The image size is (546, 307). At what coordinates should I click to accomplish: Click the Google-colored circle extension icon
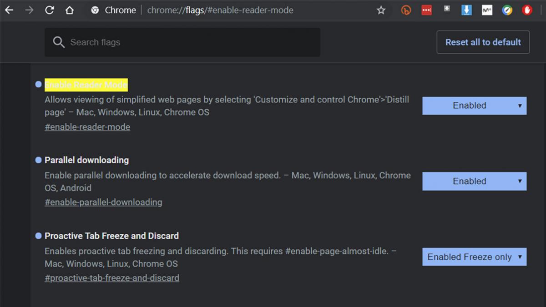tap(507, 10)
